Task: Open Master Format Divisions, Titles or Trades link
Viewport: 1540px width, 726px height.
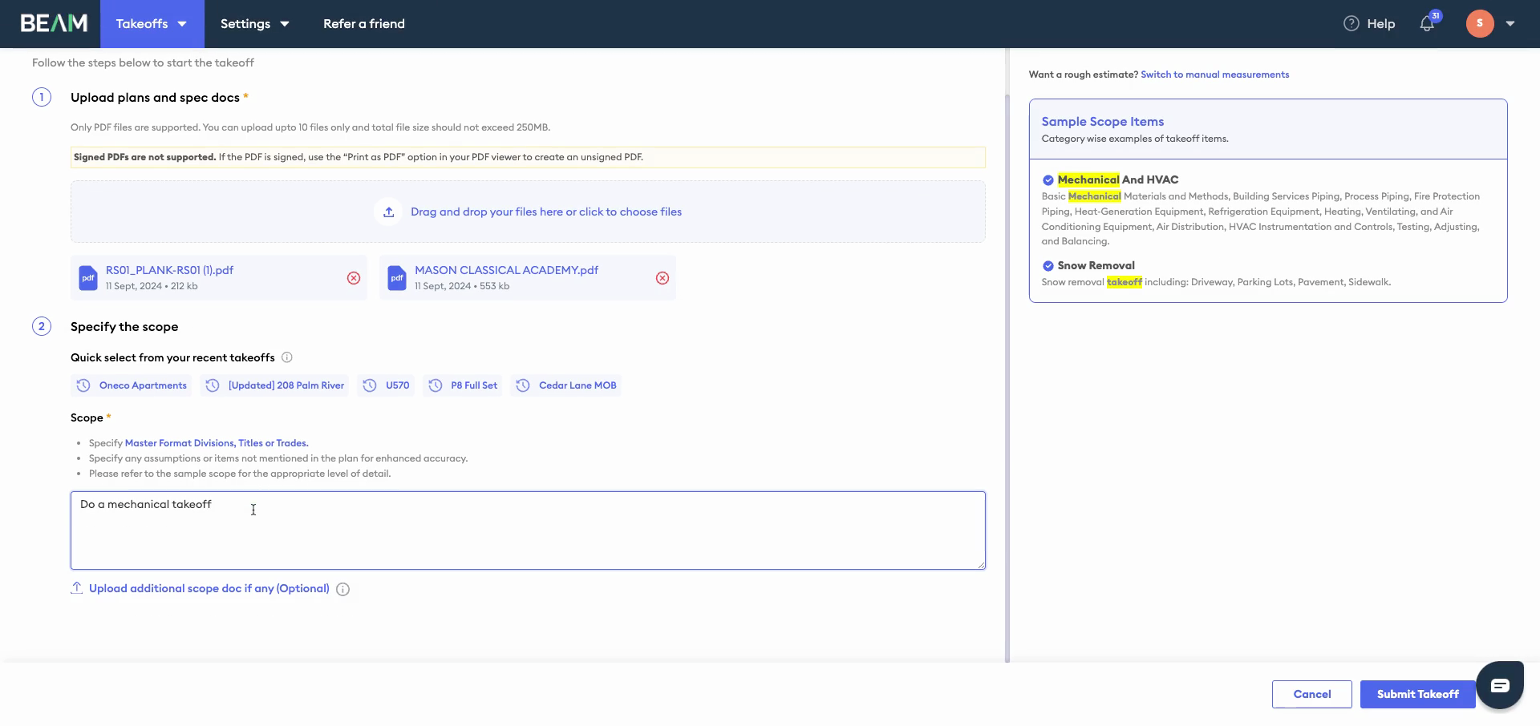Action: pos(217,443)
